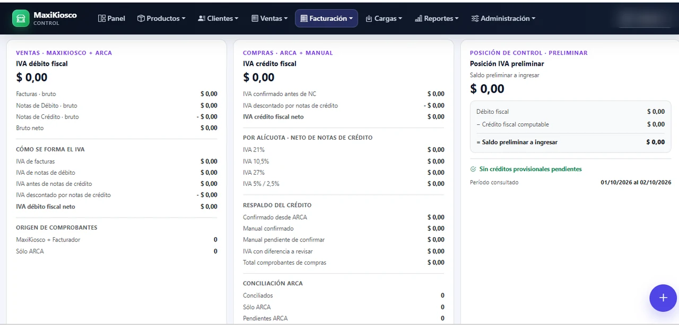679x325 pixels.
Task: Click the Administración sliders icon
Action: pyautogui.click(x=475, y=19)
